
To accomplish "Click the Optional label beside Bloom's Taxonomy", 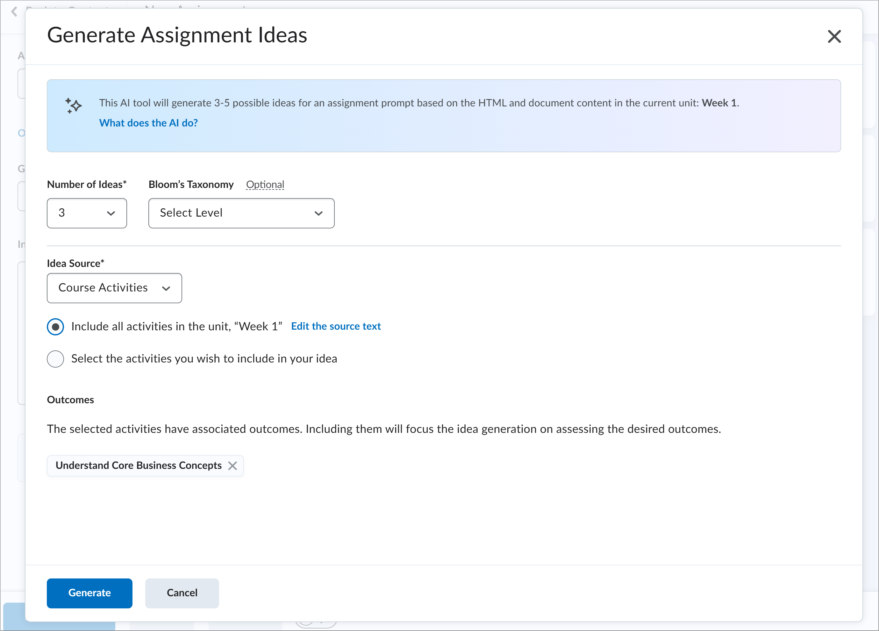I will [265, 184].
